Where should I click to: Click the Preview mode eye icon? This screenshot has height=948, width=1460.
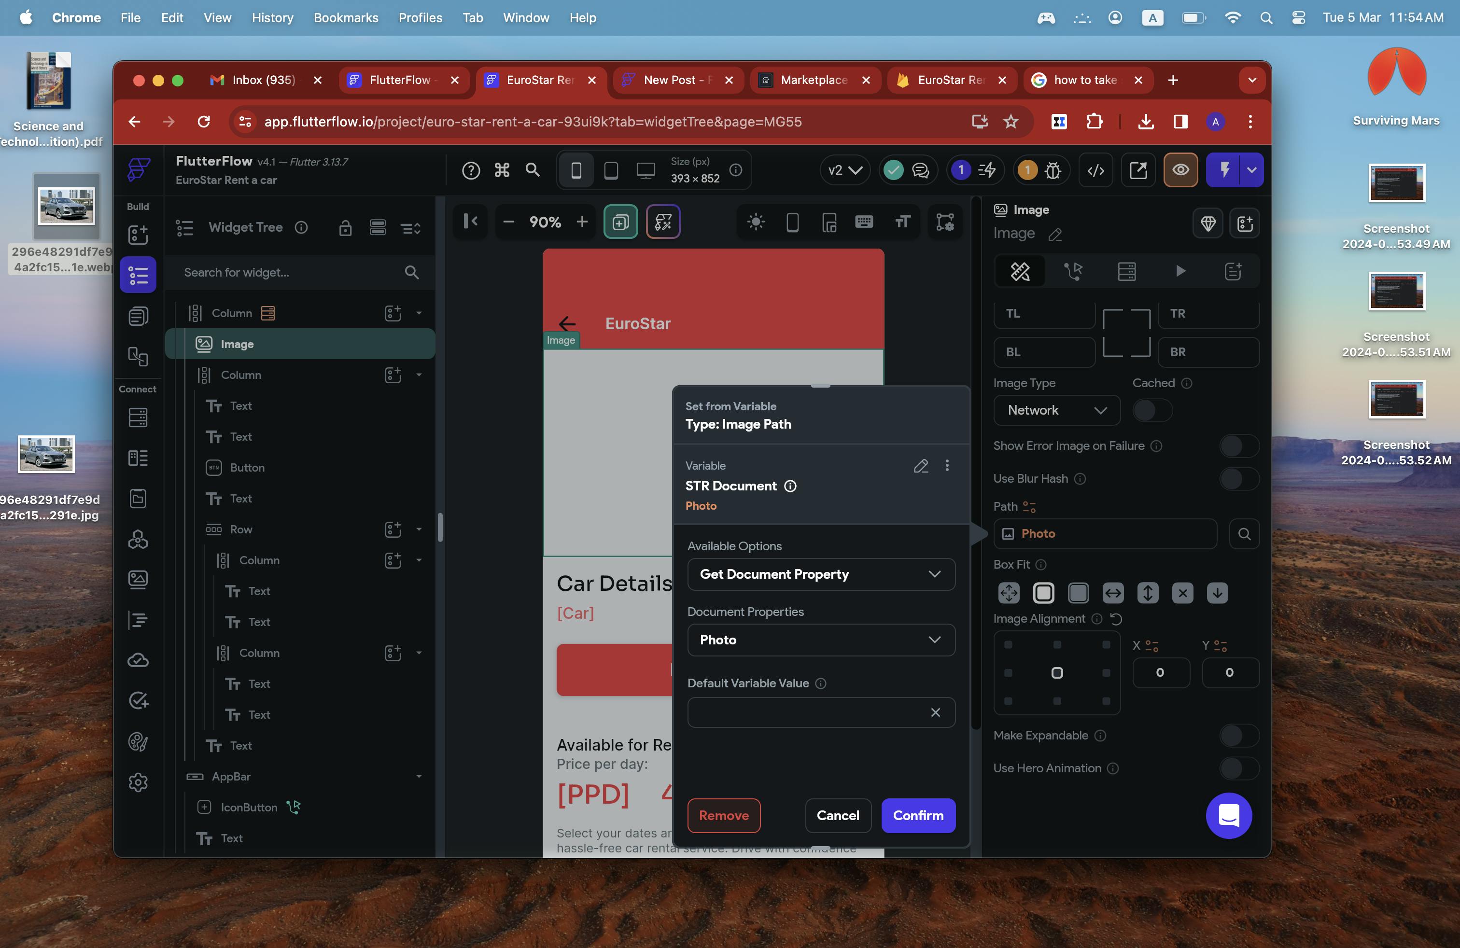[x=1180, y=170]
